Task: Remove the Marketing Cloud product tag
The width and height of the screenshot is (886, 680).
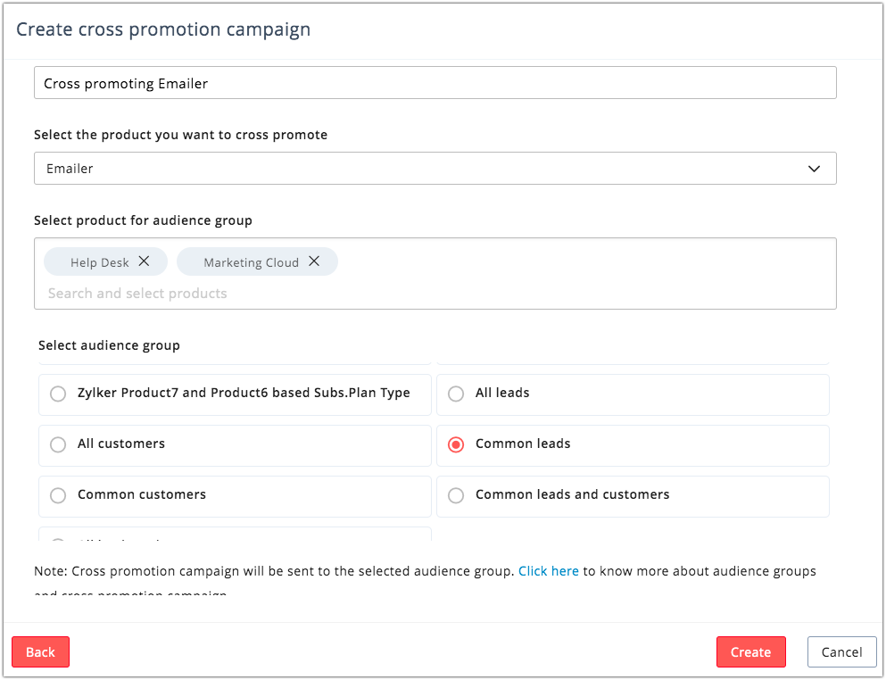Action: pyautogui.click(x=314, y=261)
